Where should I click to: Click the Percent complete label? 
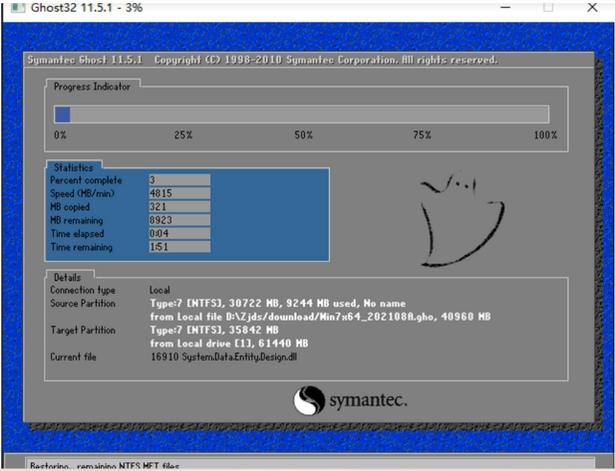click(x=86, y=181)
